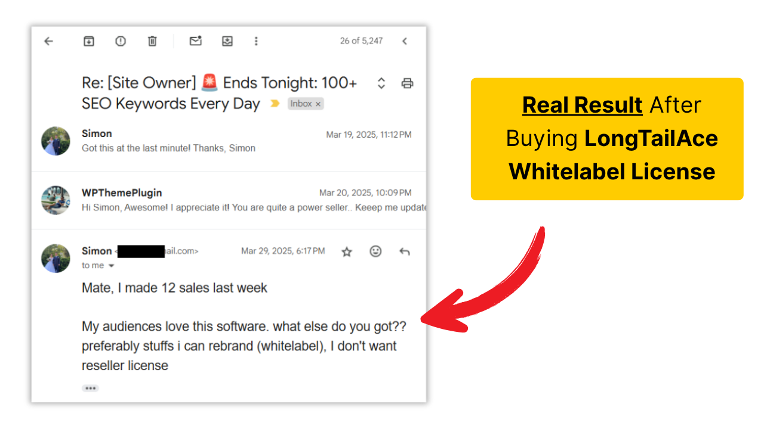Add an emoji reaction to Simon's message

(375, 251)
